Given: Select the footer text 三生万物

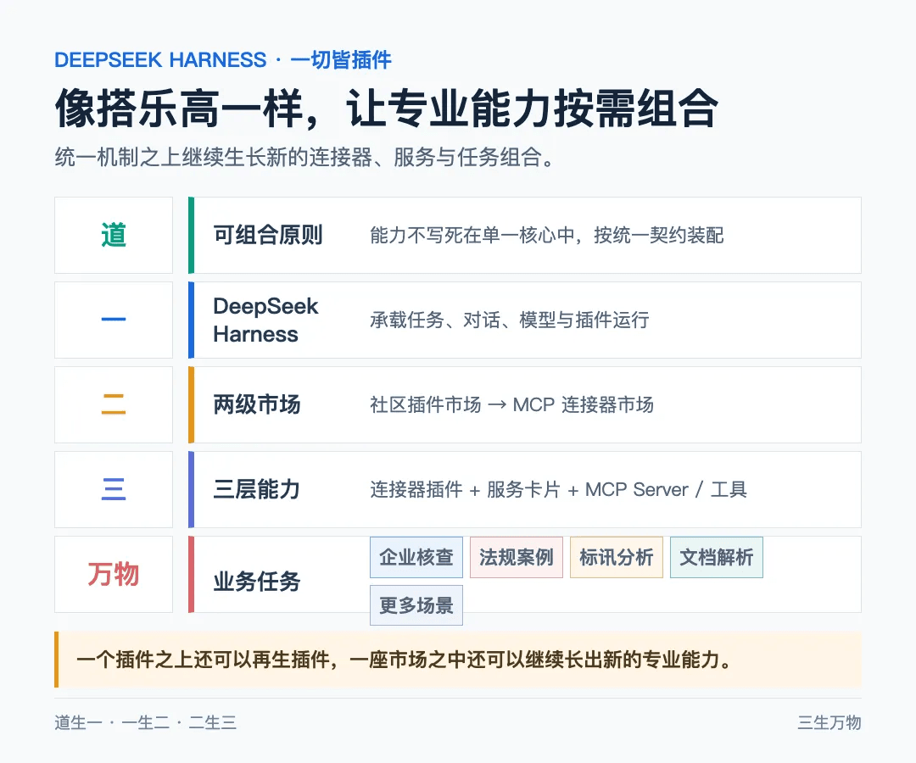Looking at the screenshot, I should (x=829, y=722).
